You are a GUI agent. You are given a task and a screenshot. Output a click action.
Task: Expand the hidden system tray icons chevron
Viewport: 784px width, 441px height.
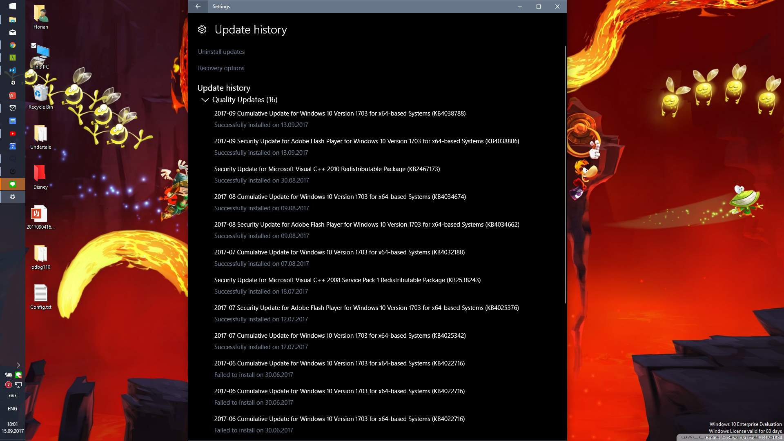(18, 365)
